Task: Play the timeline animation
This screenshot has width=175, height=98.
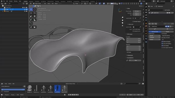Action: pos(74,95)
